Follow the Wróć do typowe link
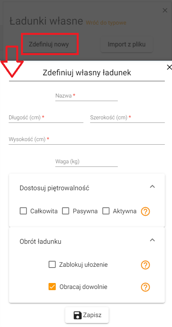172x327 pixels. pyautogui.click(x=106, y=23)
